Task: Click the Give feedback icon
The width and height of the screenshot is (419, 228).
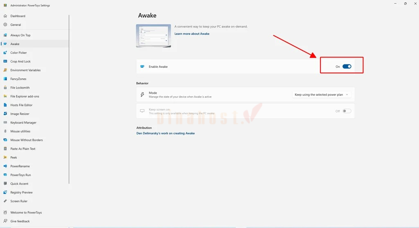Action: pyautogui.click(x=5, y=221)
